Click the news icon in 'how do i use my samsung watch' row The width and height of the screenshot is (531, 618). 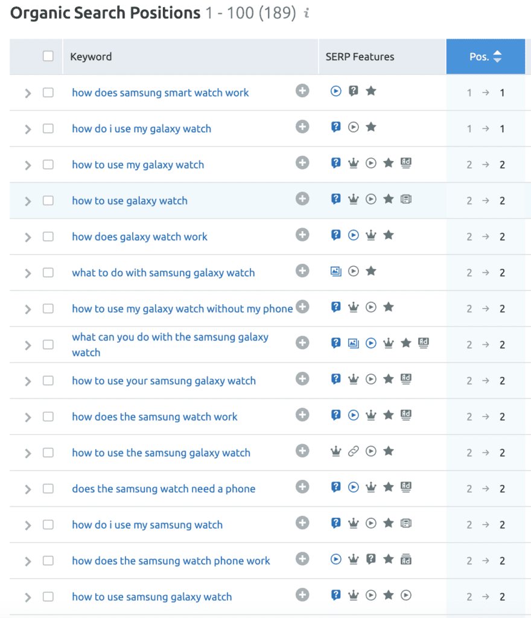(405, 523)
